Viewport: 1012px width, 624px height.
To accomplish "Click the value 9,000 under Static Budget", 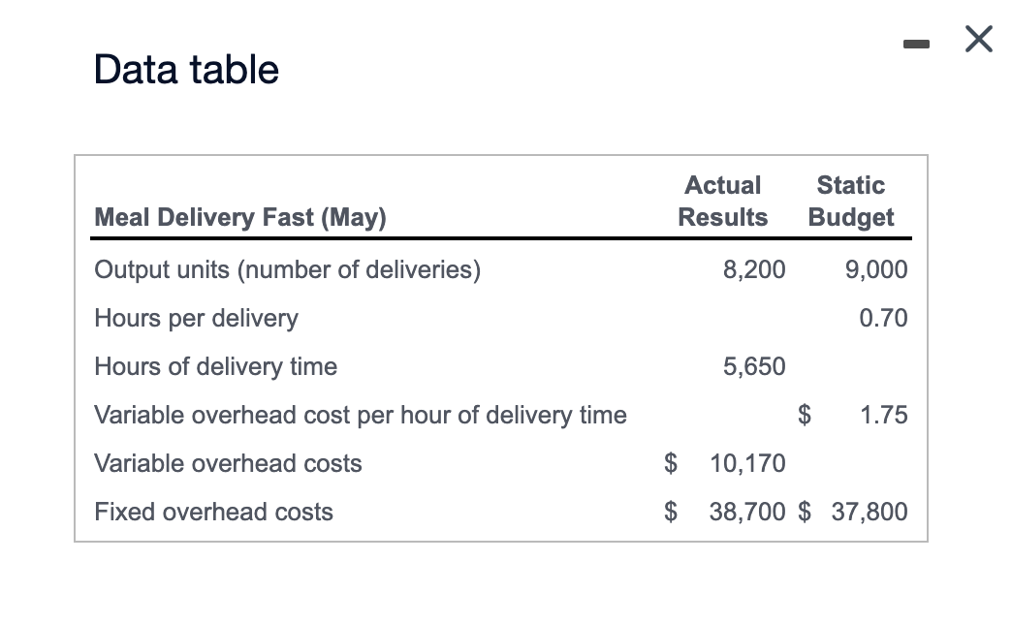I will [x=875, y=269].
